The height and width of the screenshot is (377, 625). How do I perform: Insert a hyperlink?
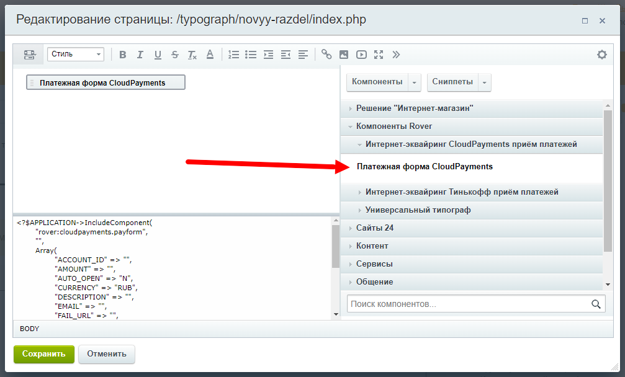click(x=326, y=54)
